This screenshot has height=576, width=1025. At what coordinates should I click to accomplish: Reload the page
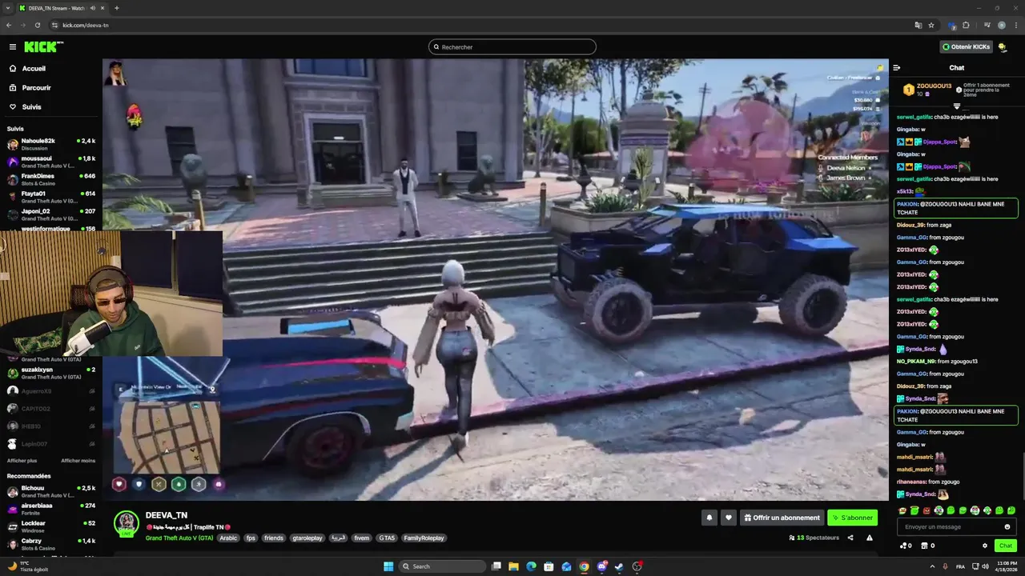click(x=37, y=25)
